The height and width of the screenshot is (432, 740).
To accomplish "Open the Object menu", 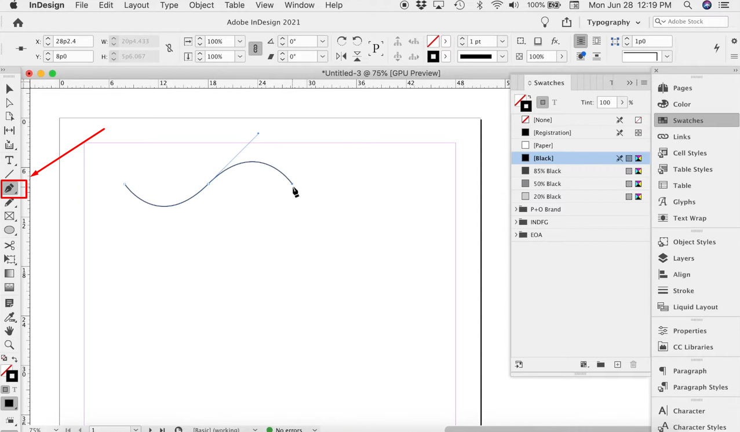I will coord(202,5).
